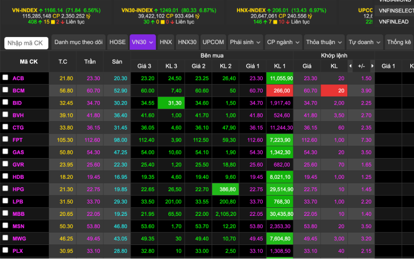This screenshot has height=259, width=414.
Task: Enable the GVR row checkbox
Action: coord(5,164)
